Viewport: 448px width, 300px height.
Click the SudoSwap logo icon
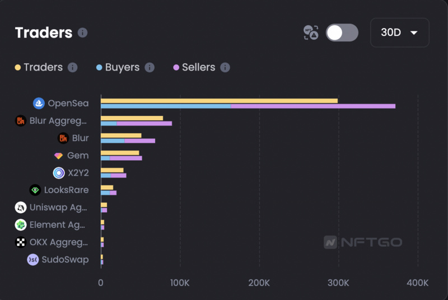[x=33, y=260]
